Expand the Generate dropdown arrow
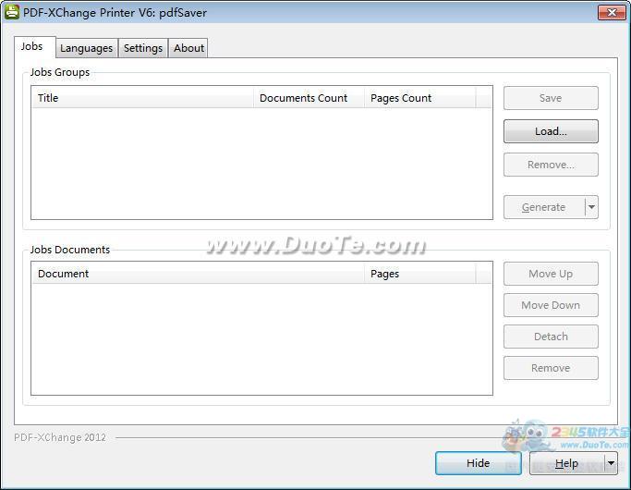This screenshot has width=631, height=490. click(591, 207)
